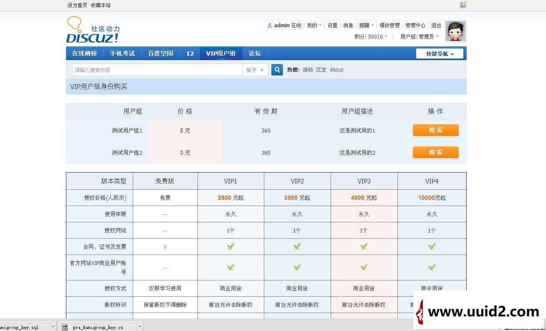Open the search with the magnifier icon
This screenshot has height=331, width=546.
tap(277, 69)
